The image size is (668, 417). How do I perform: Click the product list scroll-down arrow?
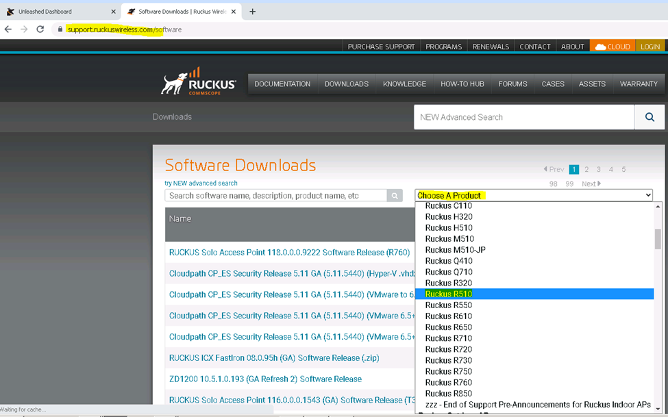tap(658, 409)
